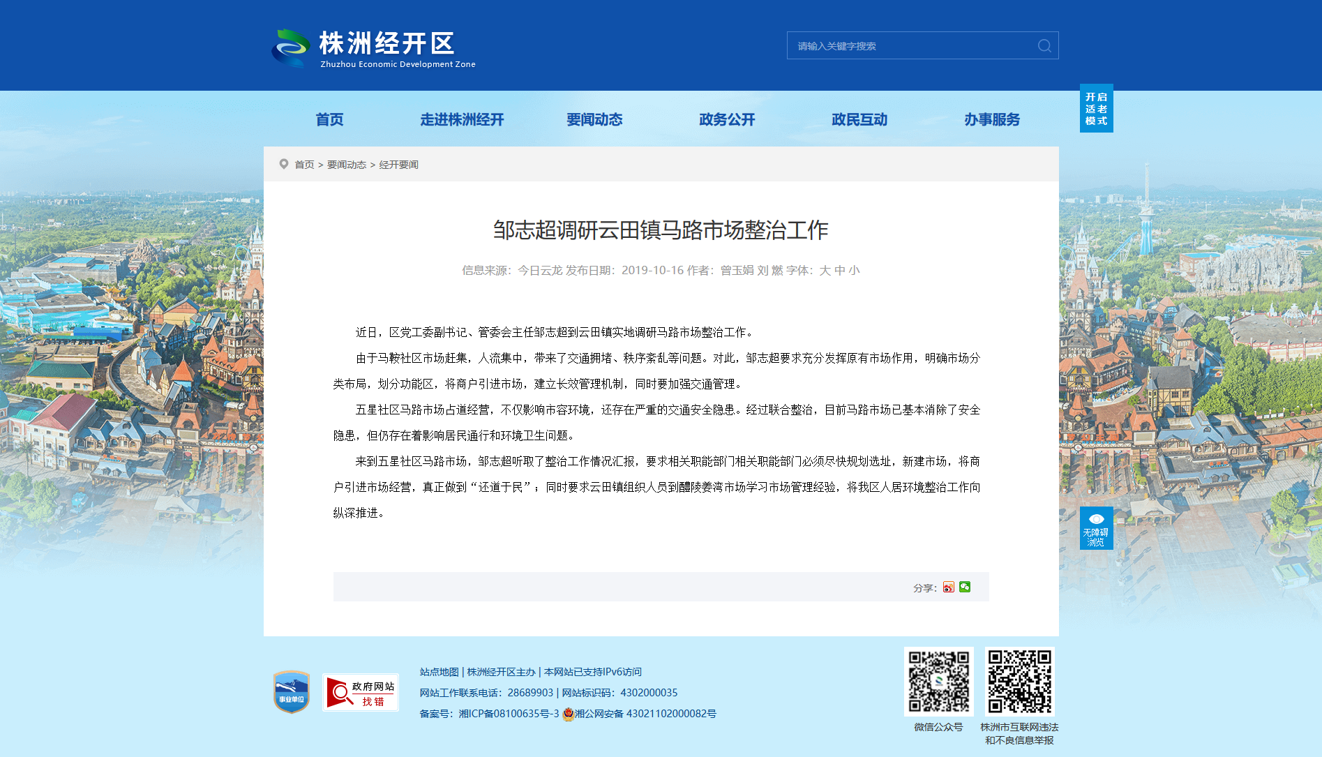The height and width of the screenshot is (757, 1322).
Task: Toggle 无障碍浏览 accessibility browsing
Action: [x=1096, y=528]
